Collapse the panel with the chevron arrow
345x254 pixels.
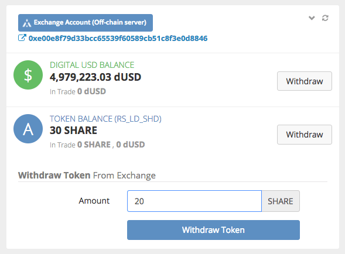tap(312, 18)
